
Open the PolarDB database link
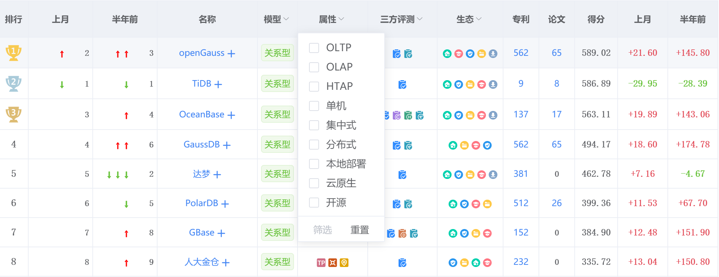click(x=202, y=203)
